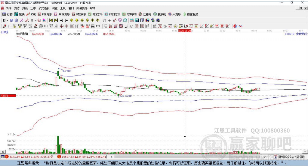Click the SH000001 上证指数 status entry
The height and width of the screenshot is (166, 308).
(x=290, y=157)
